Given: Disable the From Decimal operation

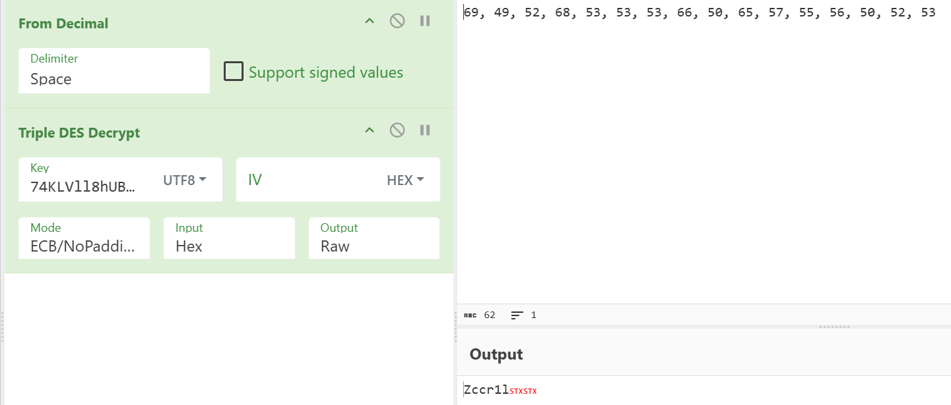Looking at the screenshot, I should click(x=397, y=21).
